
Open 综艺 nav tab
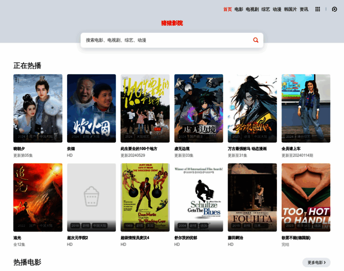pyautogui.click(x=265, y=9)
